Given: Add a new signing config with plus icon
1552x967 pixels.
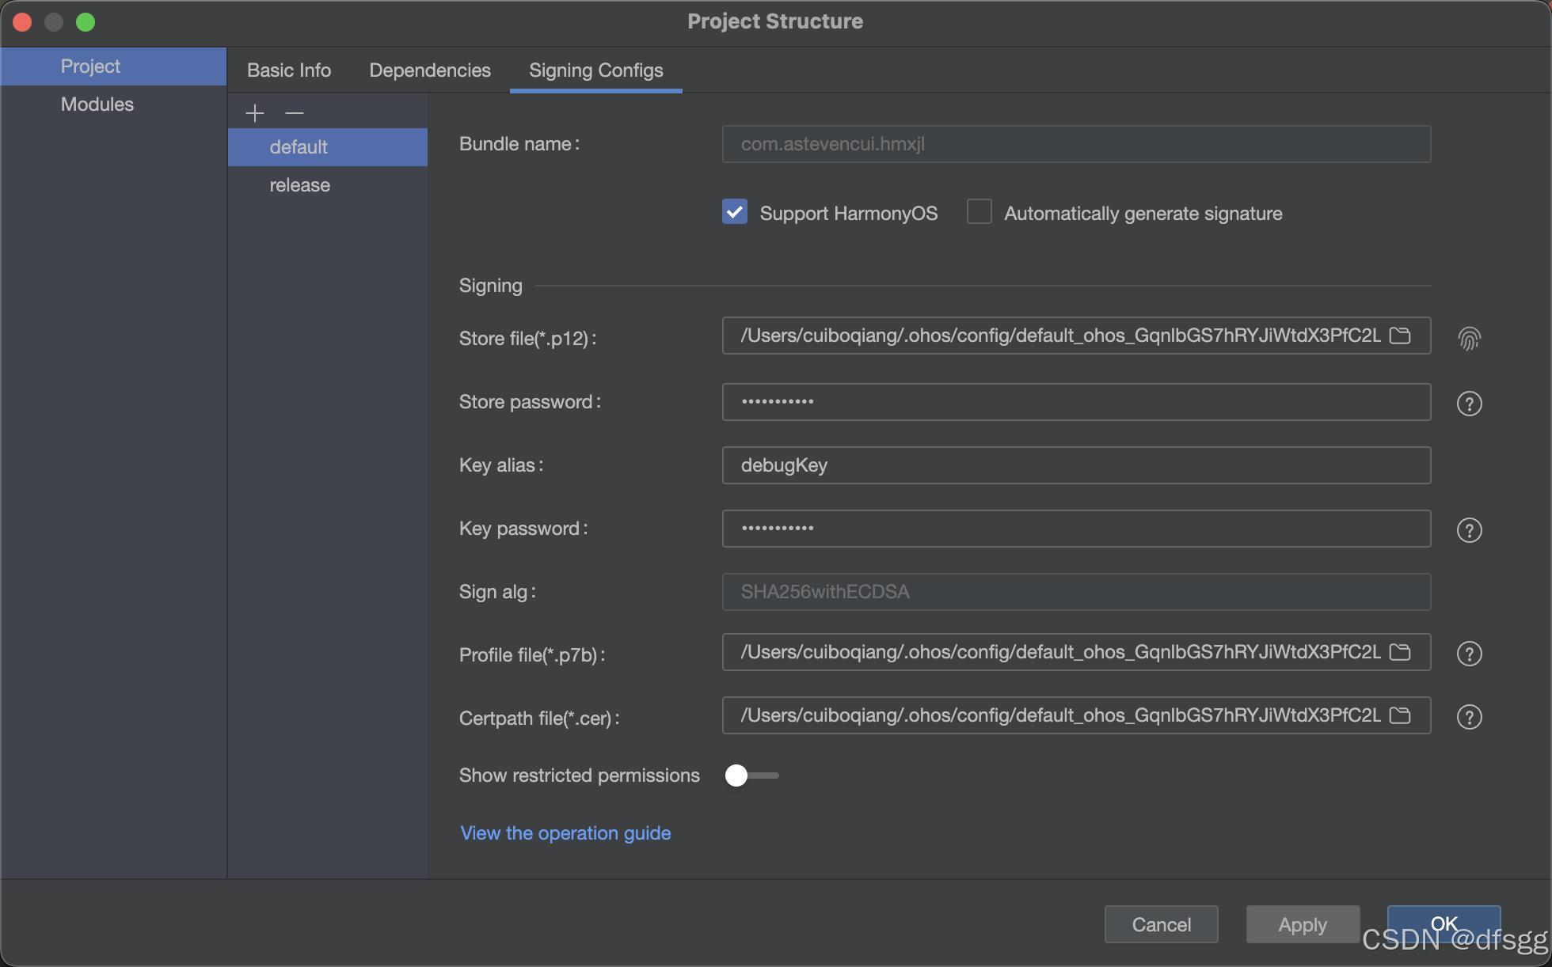Looking at the screenshot, I should 254,113.
